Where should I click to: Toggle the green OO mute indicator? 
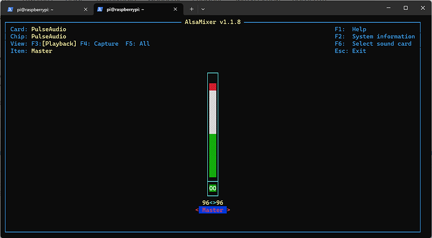[x=213, y=189]
